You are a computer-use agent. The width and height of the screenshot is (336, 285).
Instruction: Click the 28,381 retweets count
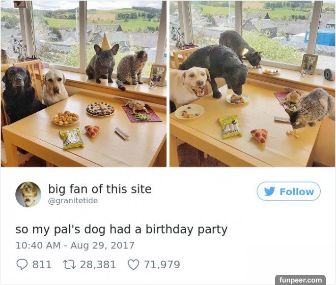(x=98, y=265)
